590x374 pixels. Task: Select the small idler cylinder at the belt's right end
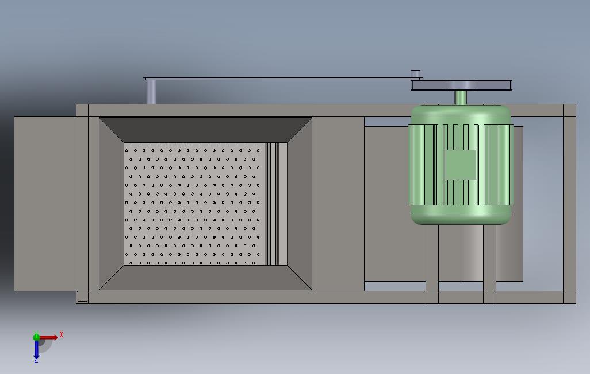tap(416, 73)
